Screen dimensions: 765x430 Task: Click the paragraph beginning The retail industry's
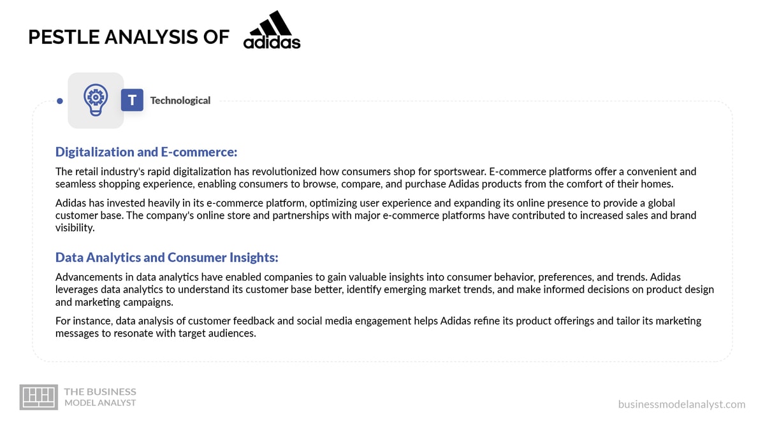376,177
